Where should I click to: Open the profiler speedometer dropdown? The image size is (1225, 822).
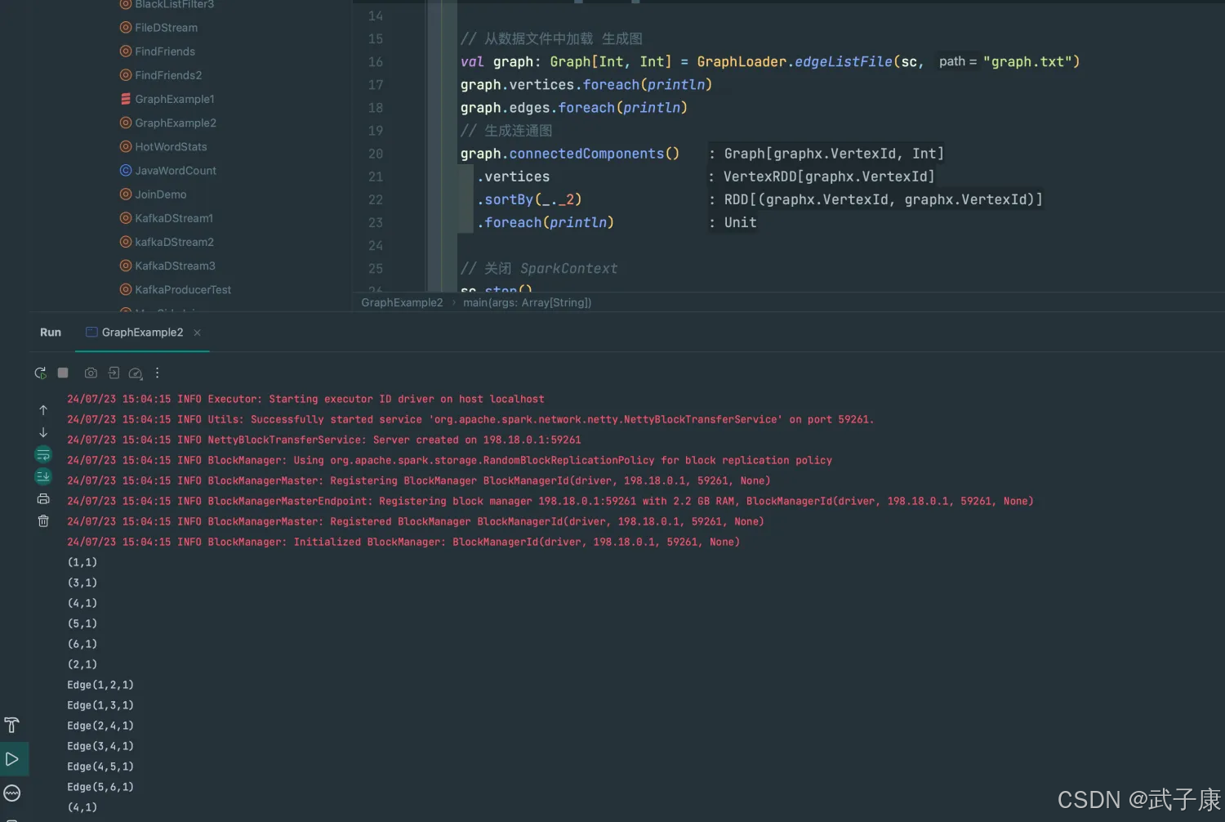point(136,373)
